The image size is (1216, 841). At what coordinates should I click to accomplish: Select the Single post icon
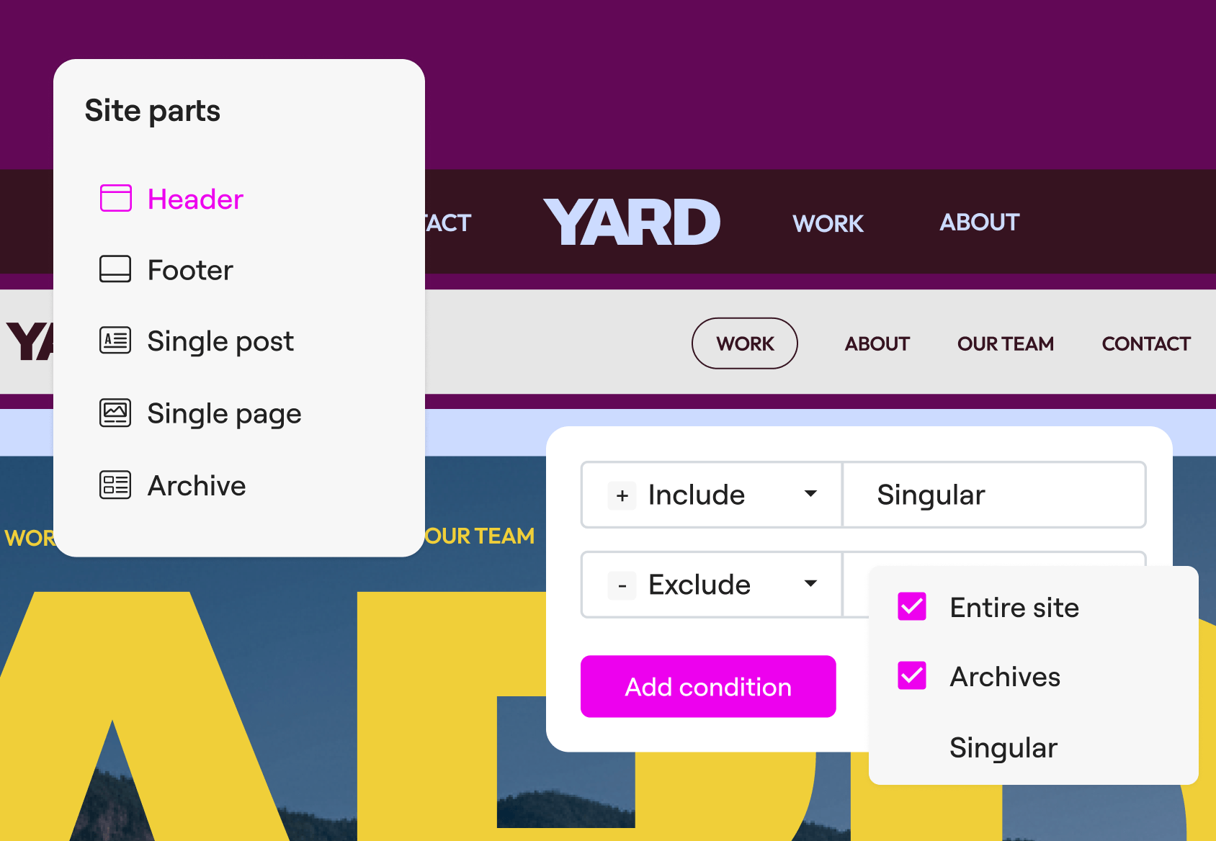115,340
